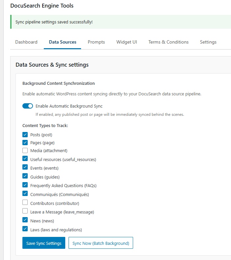This screenshot has width=231, height=260.
Task: Uncheck the Events (events) checkbox
Action: (x=25, y=167)
